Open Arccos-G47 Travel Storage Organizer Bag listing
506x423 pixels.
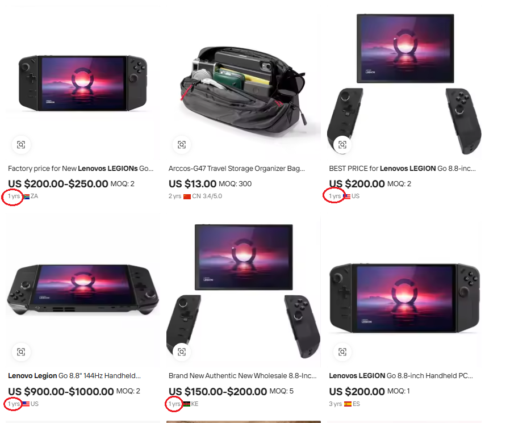click(237, 169)
